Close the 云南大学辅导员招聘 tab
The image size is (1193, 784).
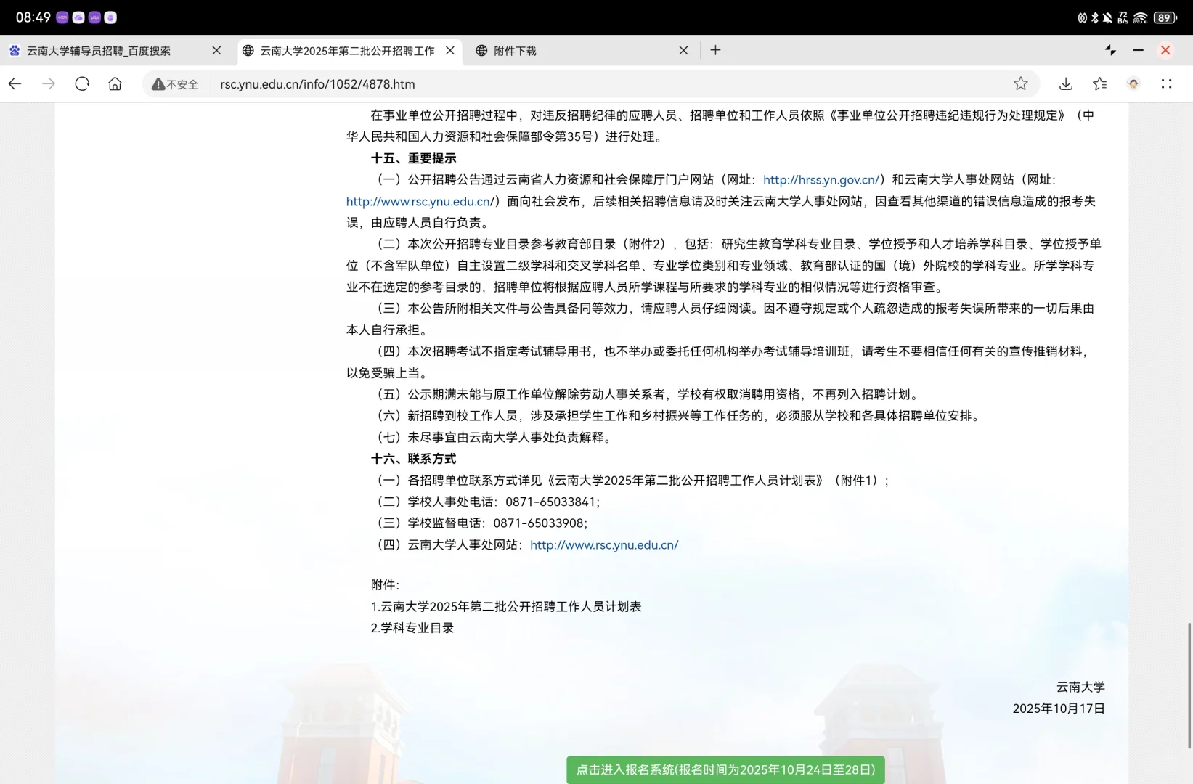point(216,50)
